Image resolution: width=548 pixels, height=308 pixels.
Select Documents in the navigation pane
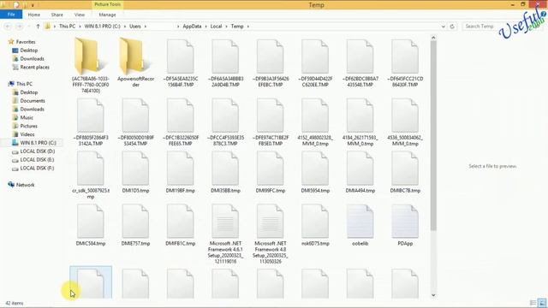(33, 101)
